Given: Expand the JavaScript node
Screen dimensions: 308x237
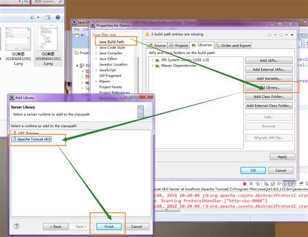Looking at the screenshot, I should tap(96, 70).
